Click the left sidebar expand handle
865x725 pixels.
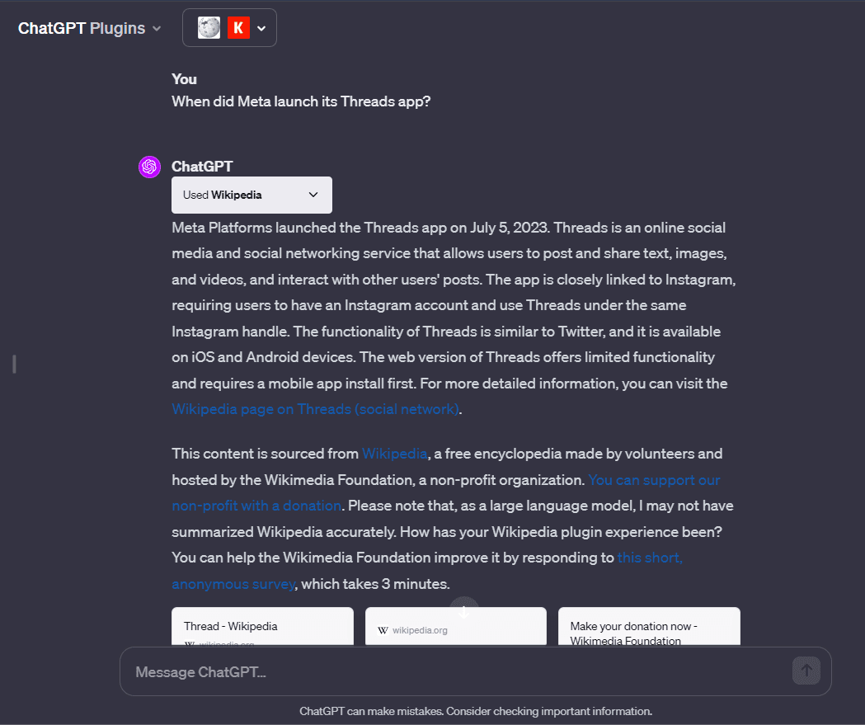tap(14, 363)
